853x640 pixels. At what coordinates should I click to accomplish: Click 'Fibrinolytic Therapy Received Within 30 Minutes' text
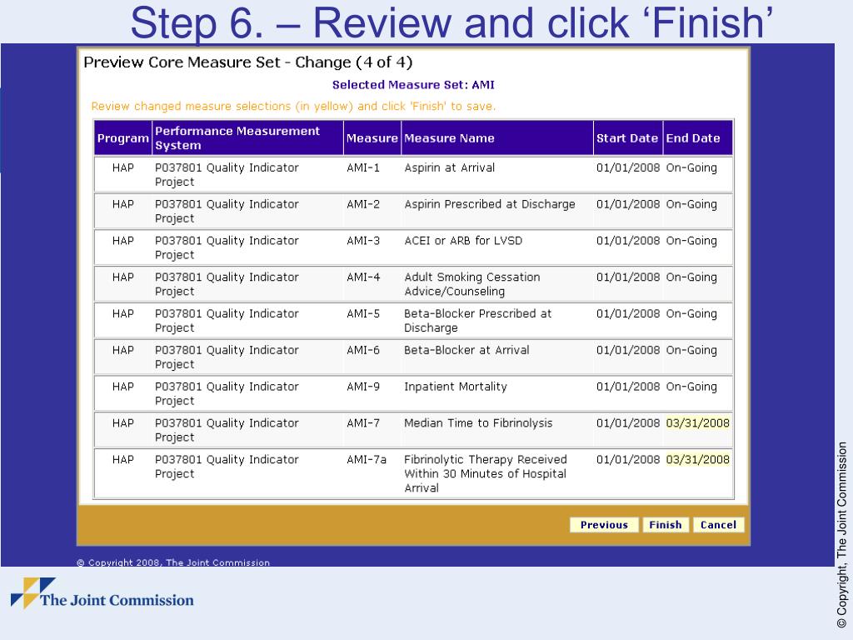pos(486,467)
